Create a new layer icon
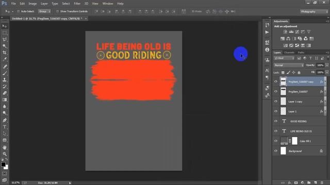The height and width of the screenshot is (185, 330). [315, 183]
